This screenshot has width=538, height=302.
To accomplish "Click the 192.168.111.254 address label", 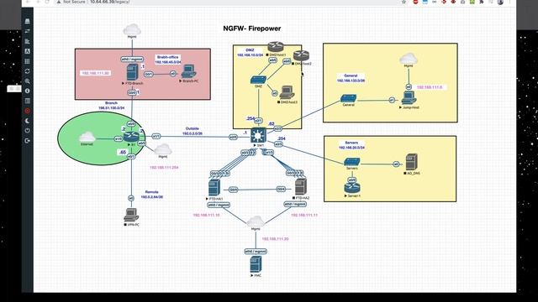I will click(x=164, y=168).
